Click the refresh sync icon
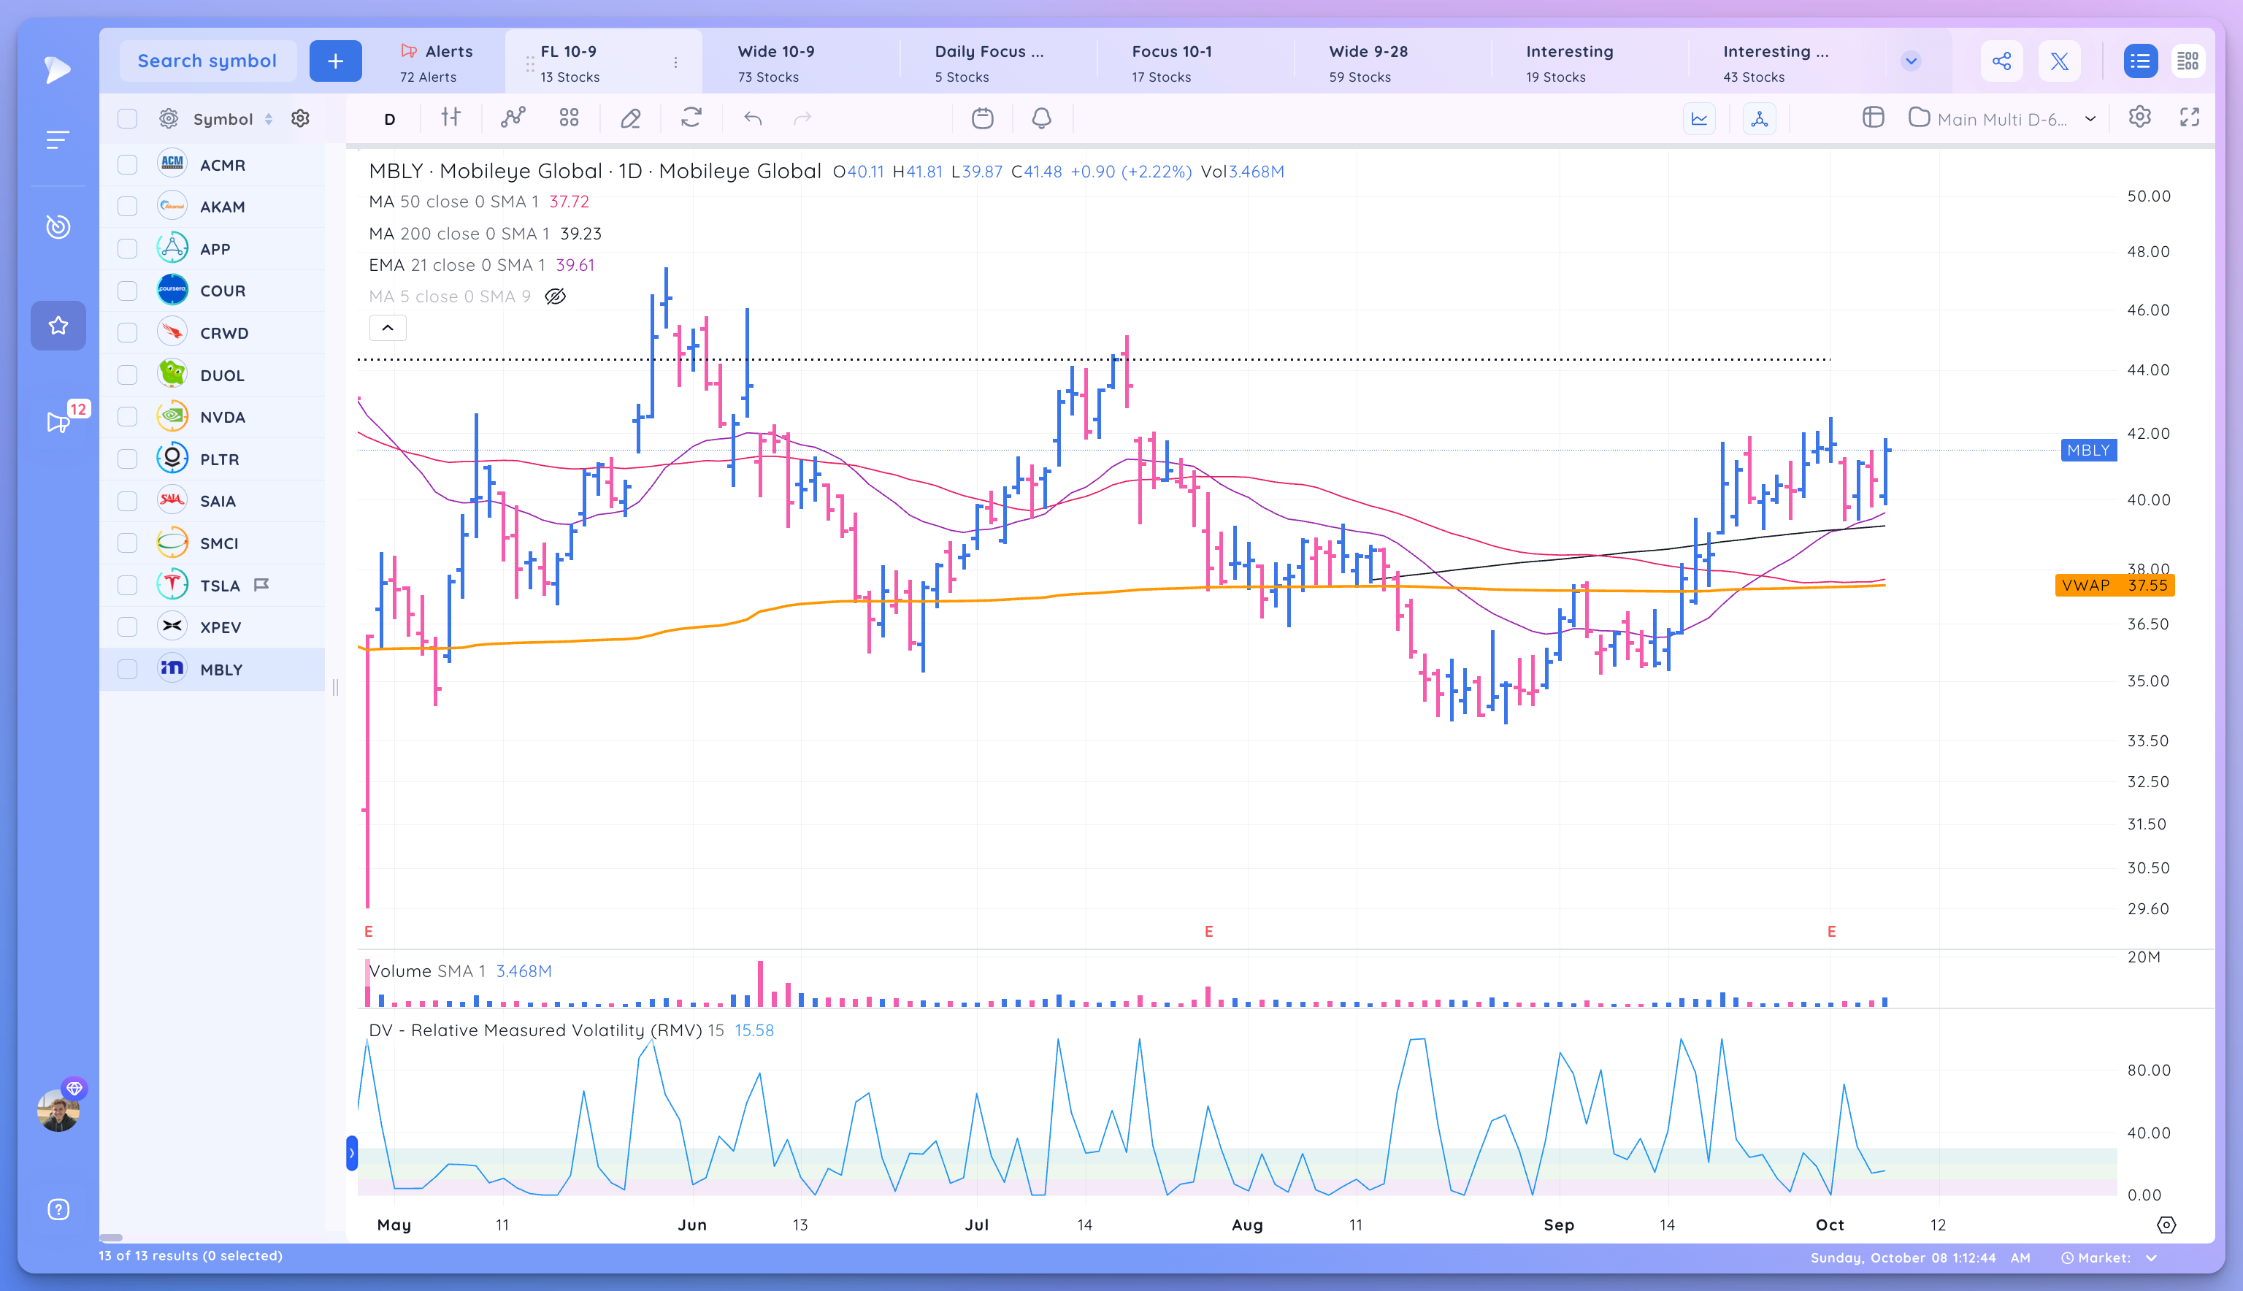The height and width of the screenshot is (1291, 2243). point(691,118)
